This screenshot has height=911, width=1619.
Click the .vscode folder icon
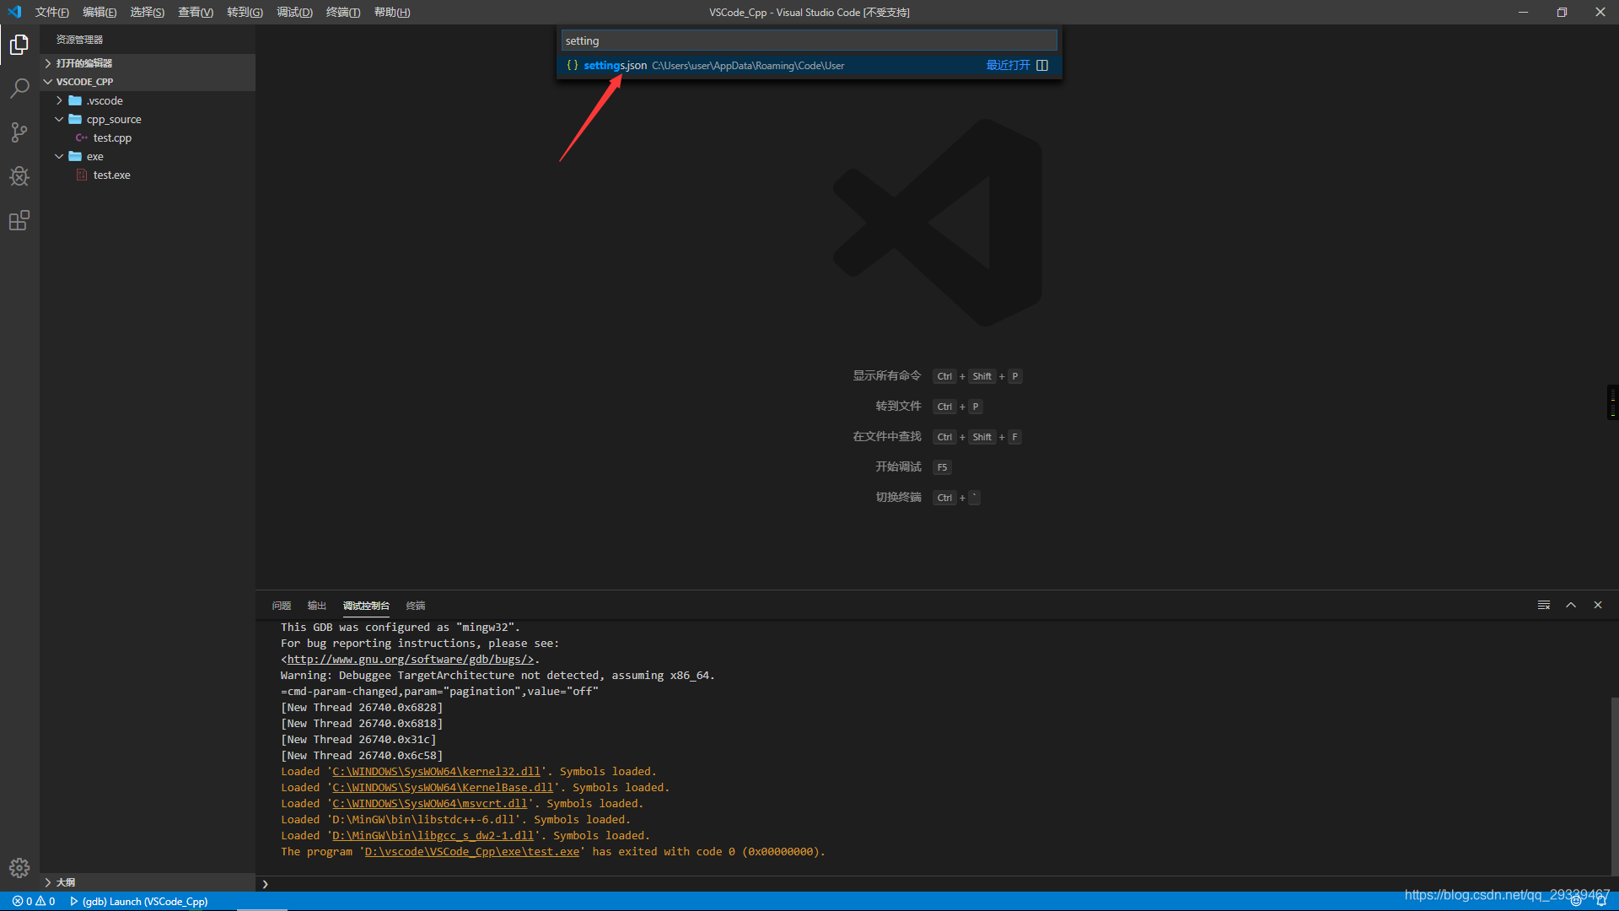pyautogui.click(x=75, y=100)
